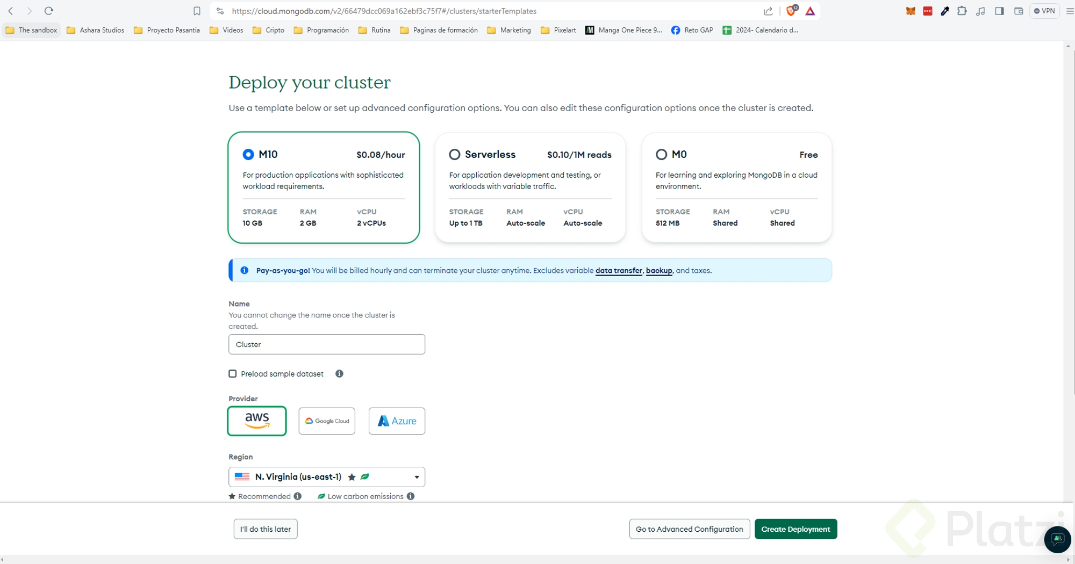The width and height of the screenshot is (1075, 564).
Task: Open Paginas de formación bookmark folder
Action: (x=439, y=30)
